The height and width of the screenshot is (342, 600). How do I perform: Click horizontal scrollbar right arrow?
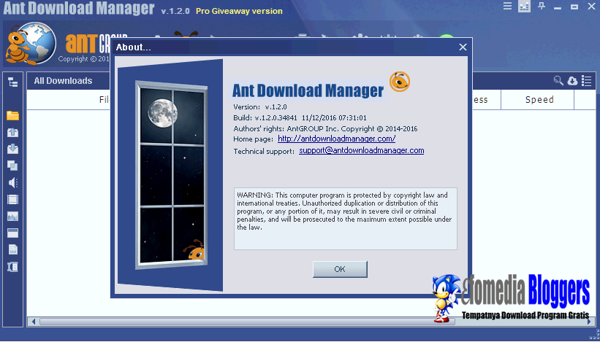click(x=590, y=322)
